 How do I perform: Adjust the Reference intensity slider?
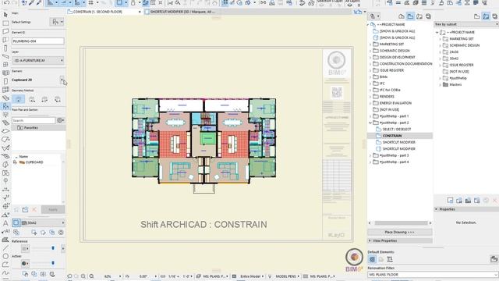(53, 248)
